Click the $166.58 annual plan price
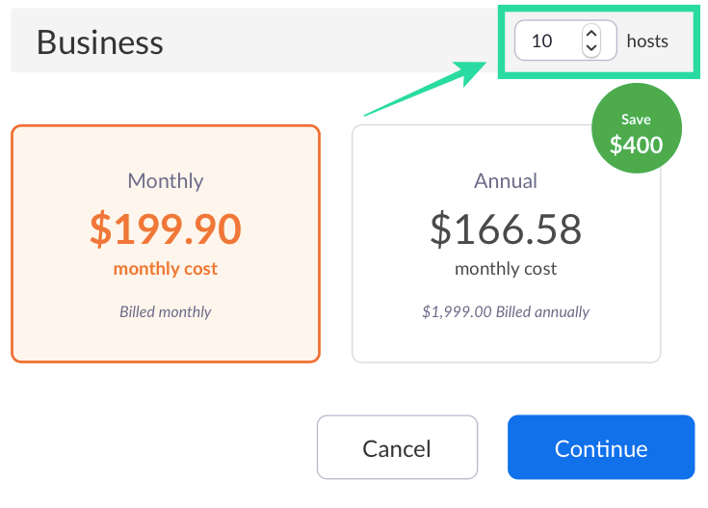 click(x=506, y=229)
